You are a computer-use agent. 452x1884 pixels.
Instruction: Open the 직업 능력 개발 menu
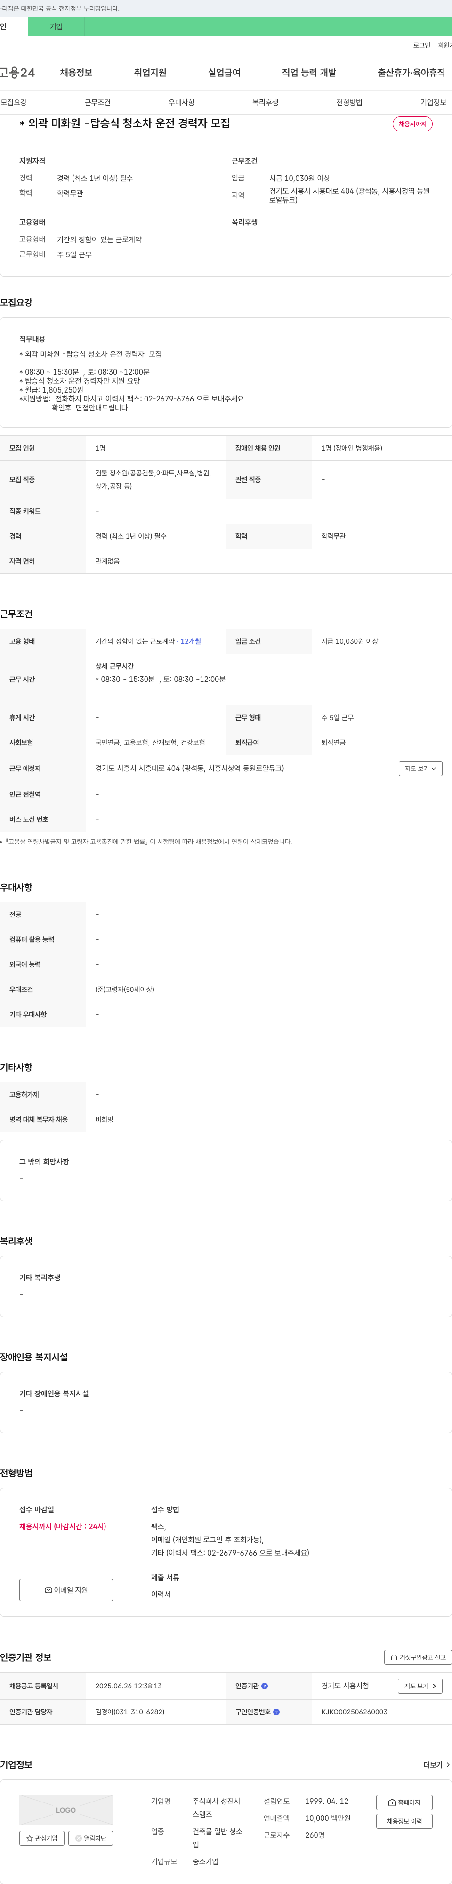[309, 73]
